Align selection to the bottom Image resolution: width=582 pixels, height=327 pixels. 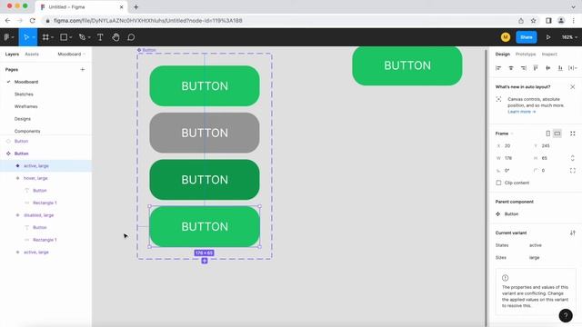(x=560, y=68)
